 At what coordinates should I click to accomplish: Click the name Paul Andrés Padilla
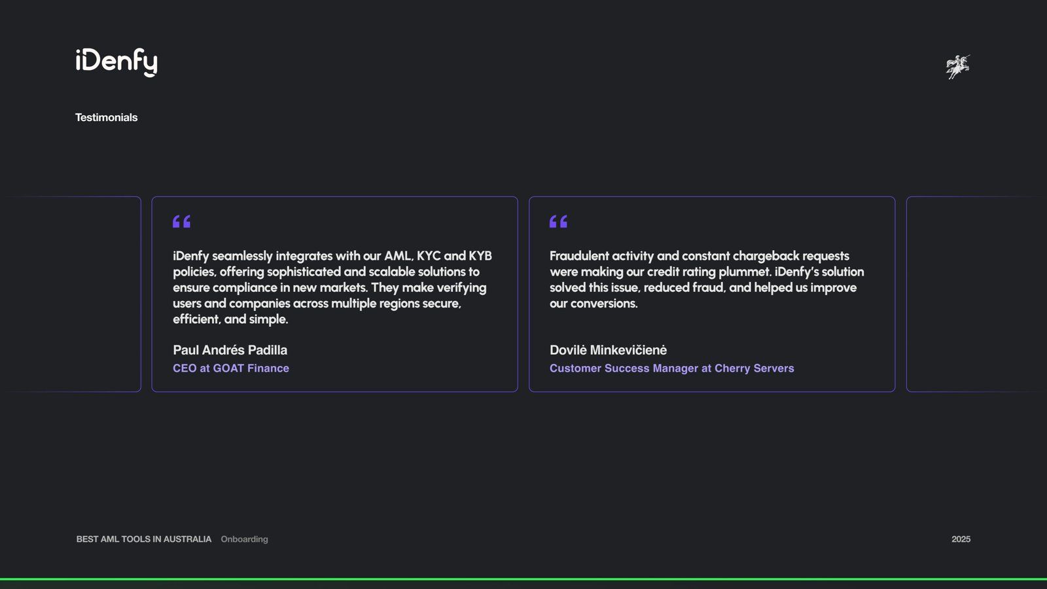230,350
